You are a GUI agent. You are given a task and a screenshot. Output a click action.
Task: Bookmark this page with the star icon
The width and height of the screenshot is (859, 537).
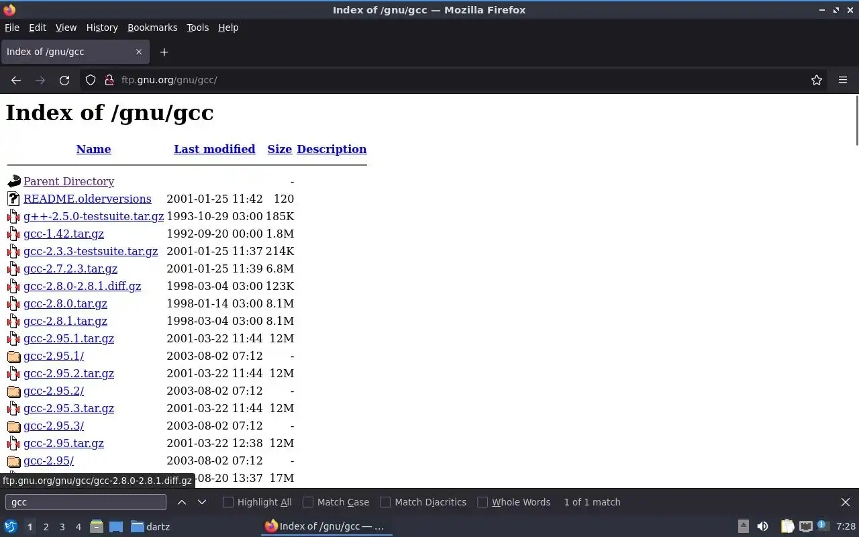click(x=817, y=80)
